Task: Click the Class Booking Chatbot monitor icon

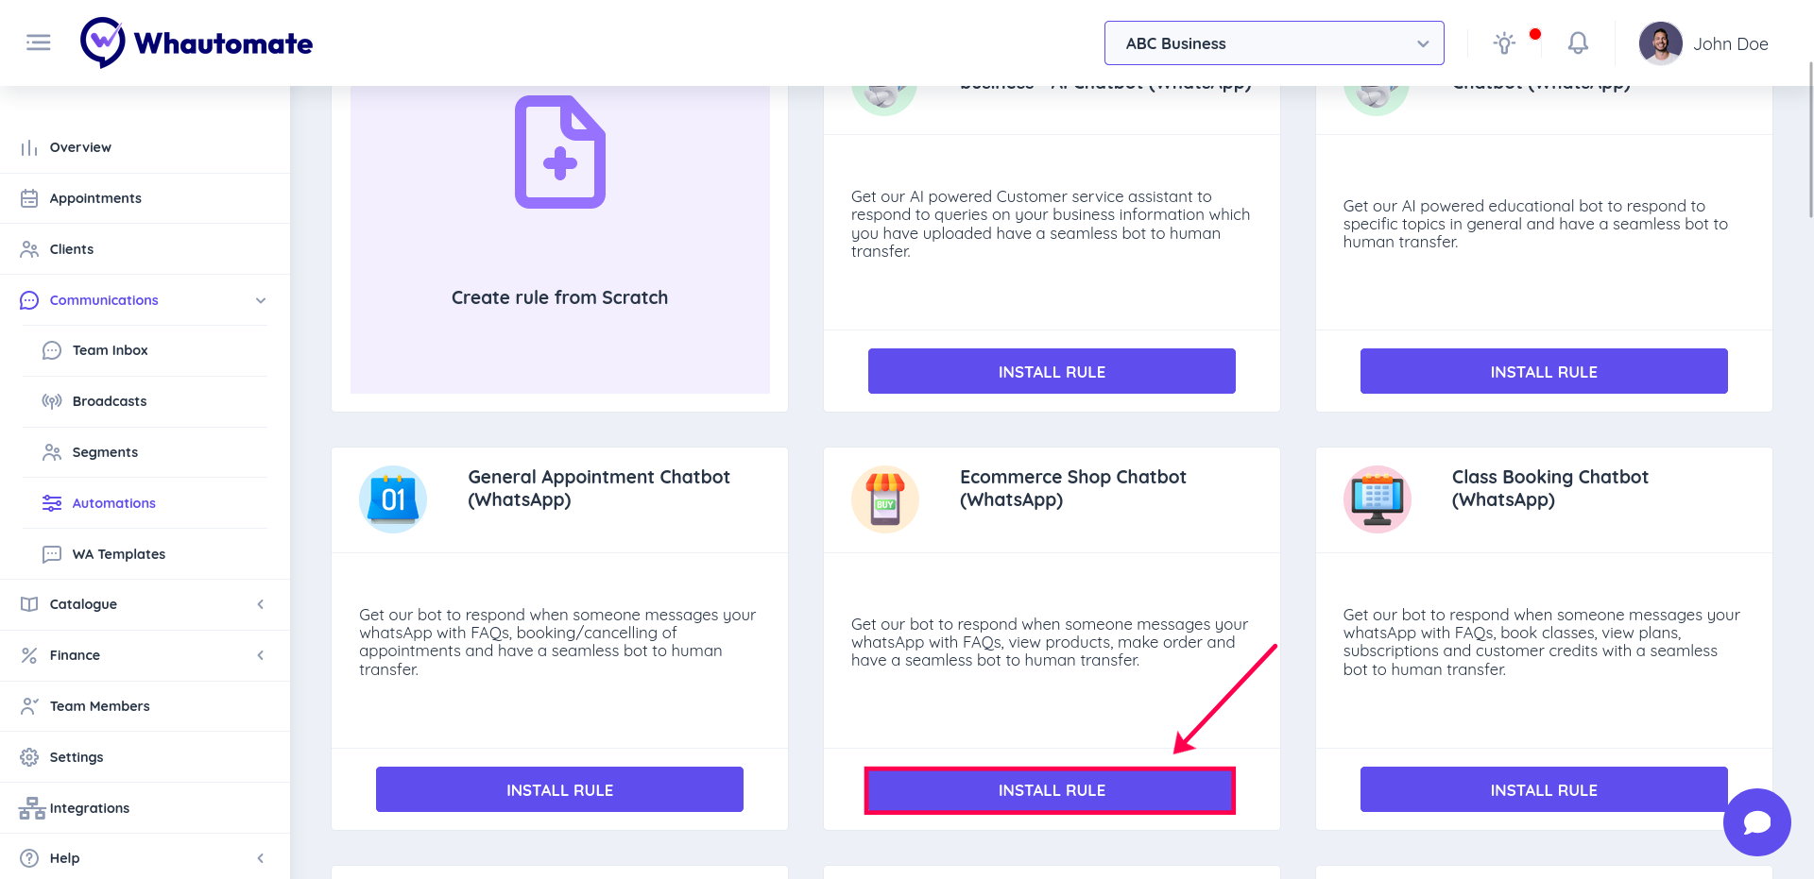Action: coord(1377,499)
